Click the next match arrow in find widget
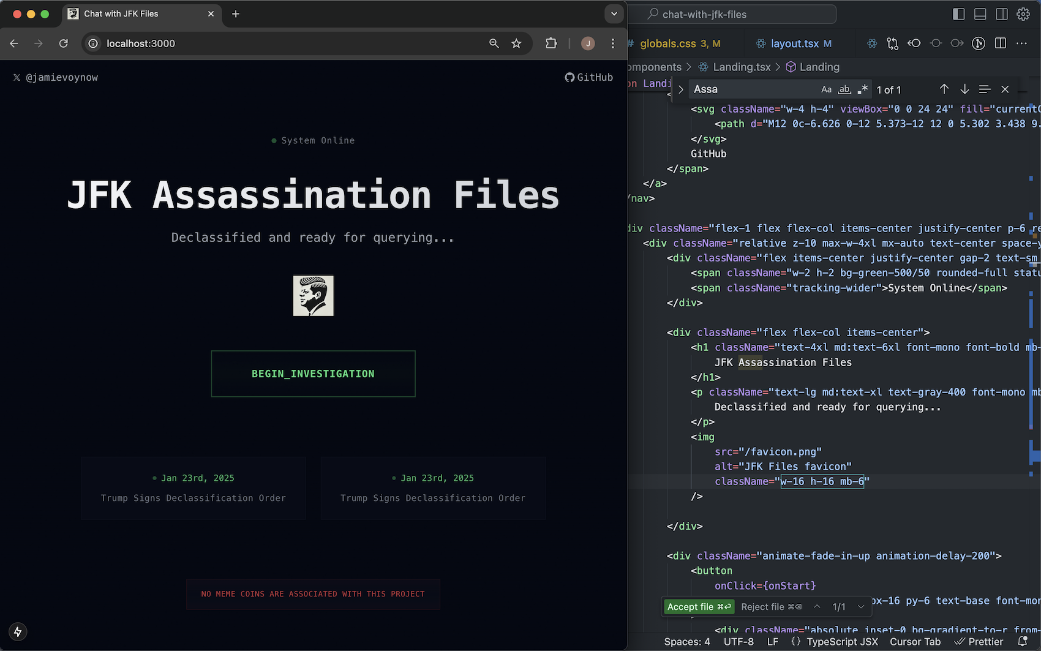 click(965, 89)
